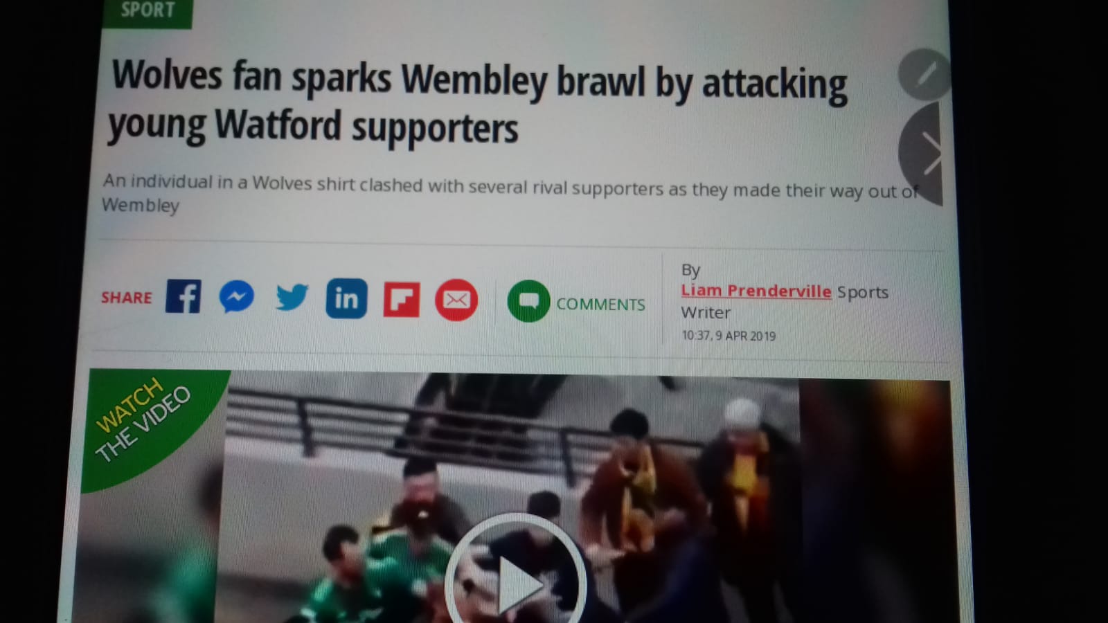Click the article timestamp 9 APR 2019

pos(729,336)
